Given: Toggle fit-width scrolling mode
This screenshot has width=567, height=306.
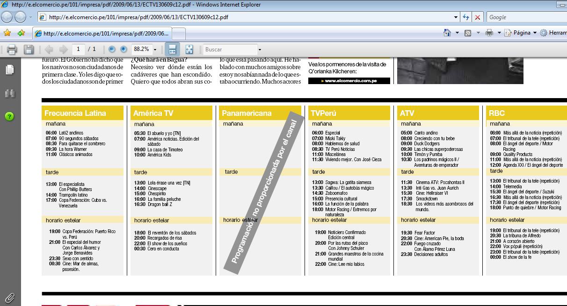Looking at the screenshot, I should [x=172, y=49].
